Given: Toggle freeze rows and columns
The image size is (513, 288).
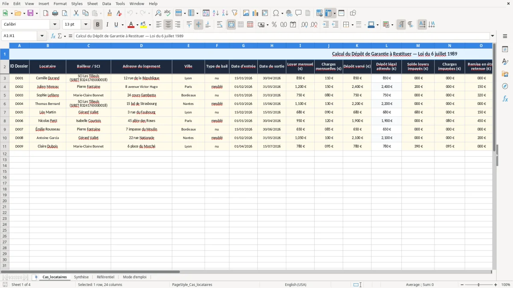Looking at the screenshot, I should (328, 13).
